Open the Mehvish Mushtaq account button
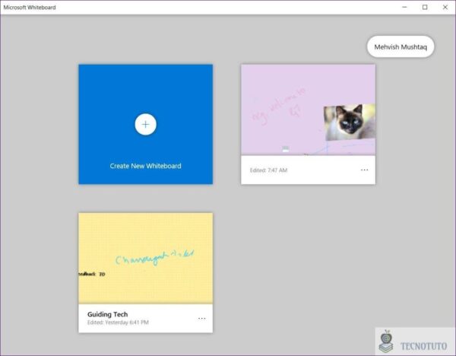This screenshot has width=456, height=356. [401, 46]
